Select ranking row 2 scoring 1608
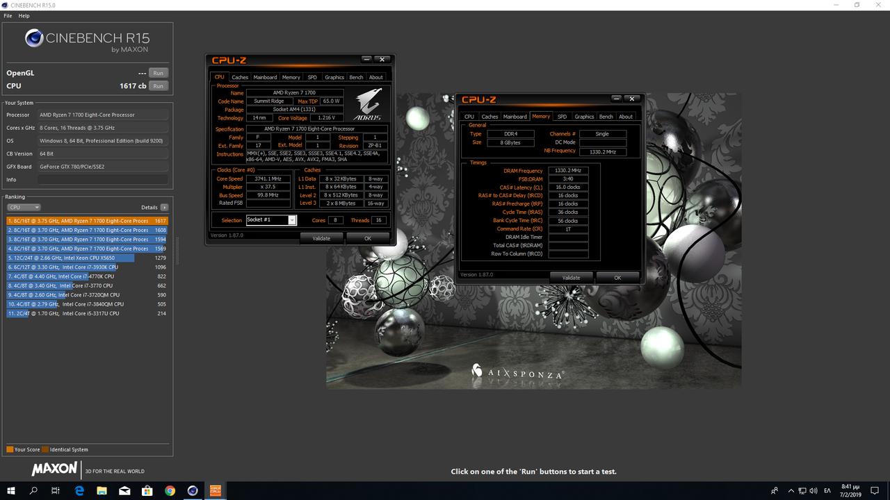 (x=87, y=230)
